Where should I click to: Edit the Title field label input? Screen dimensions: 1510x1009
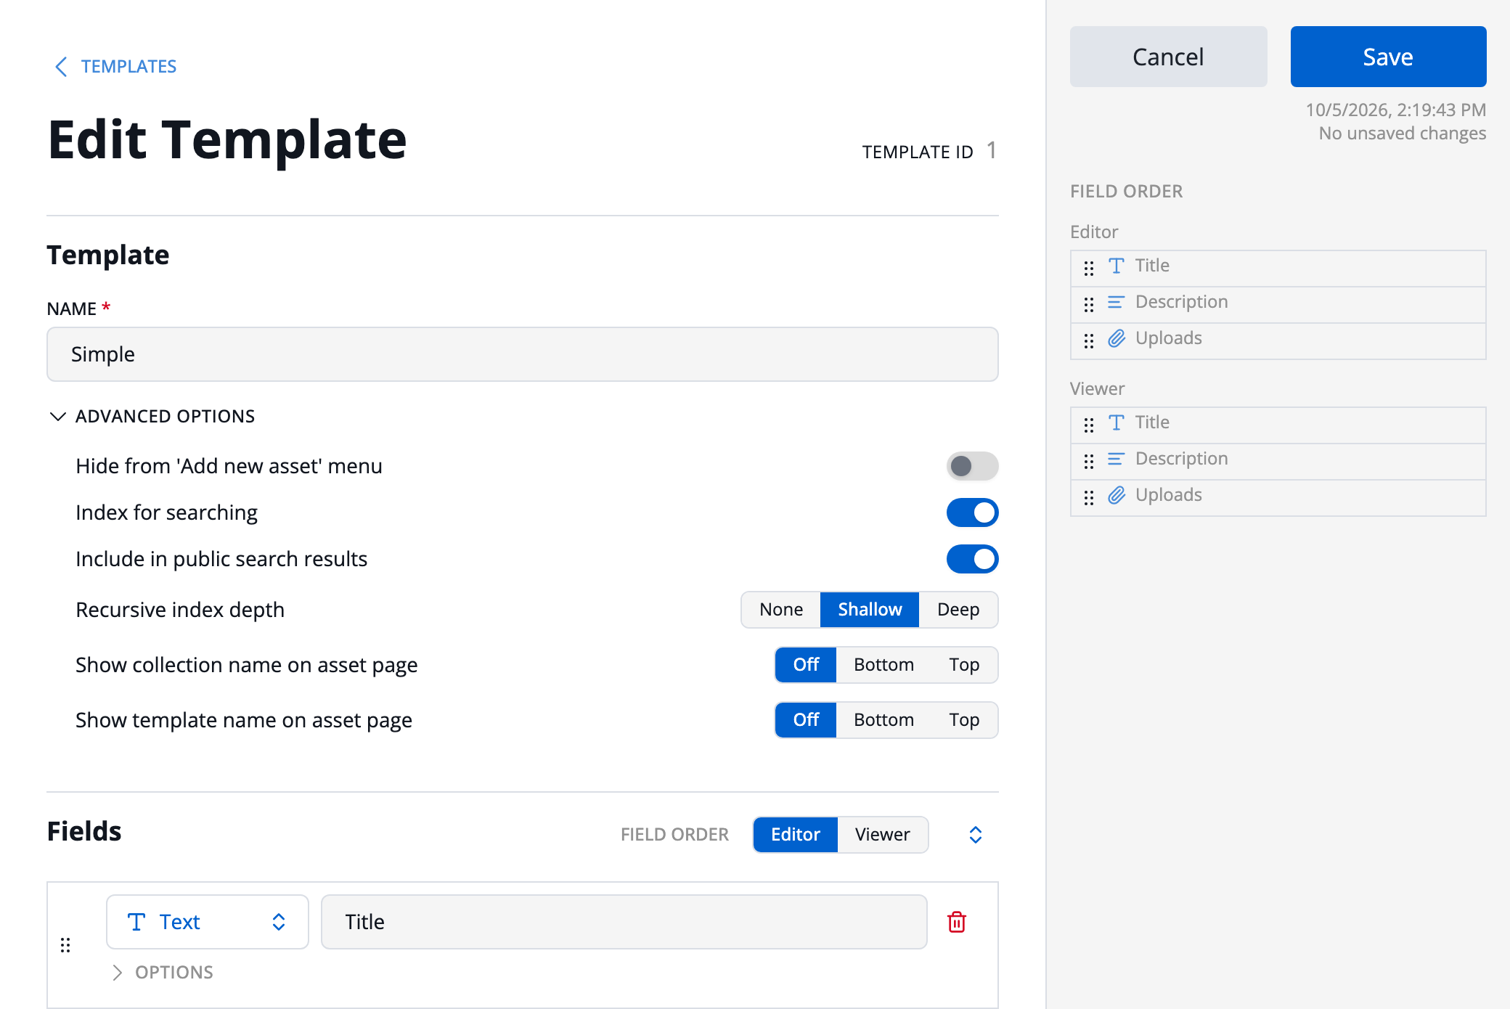(624, 922)
